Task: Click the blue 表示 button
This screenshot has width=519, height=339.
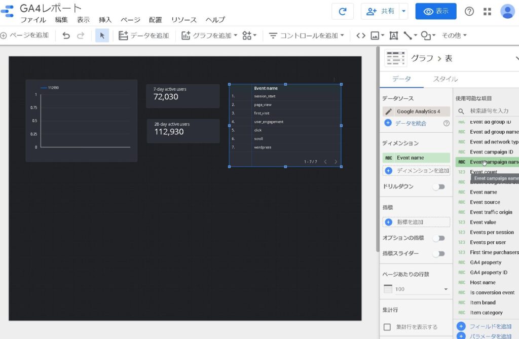Action: click(435, 11)
